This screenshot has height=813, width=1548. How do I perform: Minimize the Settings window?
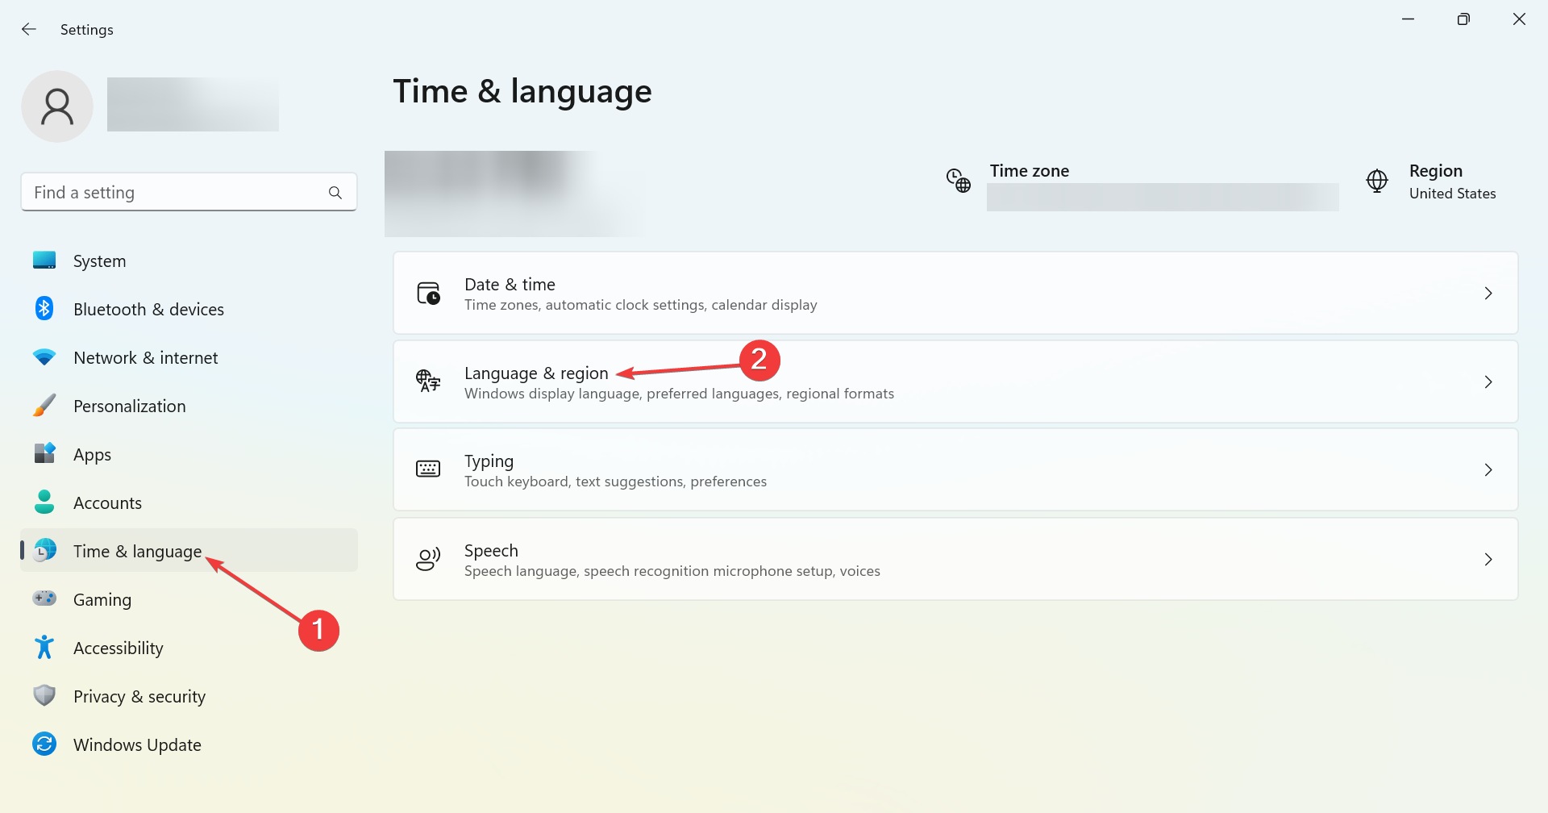[x=1409, y=19]
